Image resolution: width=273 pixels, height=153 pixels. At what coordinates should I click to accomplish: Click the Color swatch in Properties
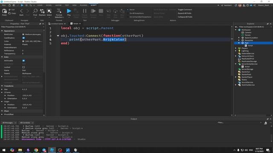coord(23,41)
